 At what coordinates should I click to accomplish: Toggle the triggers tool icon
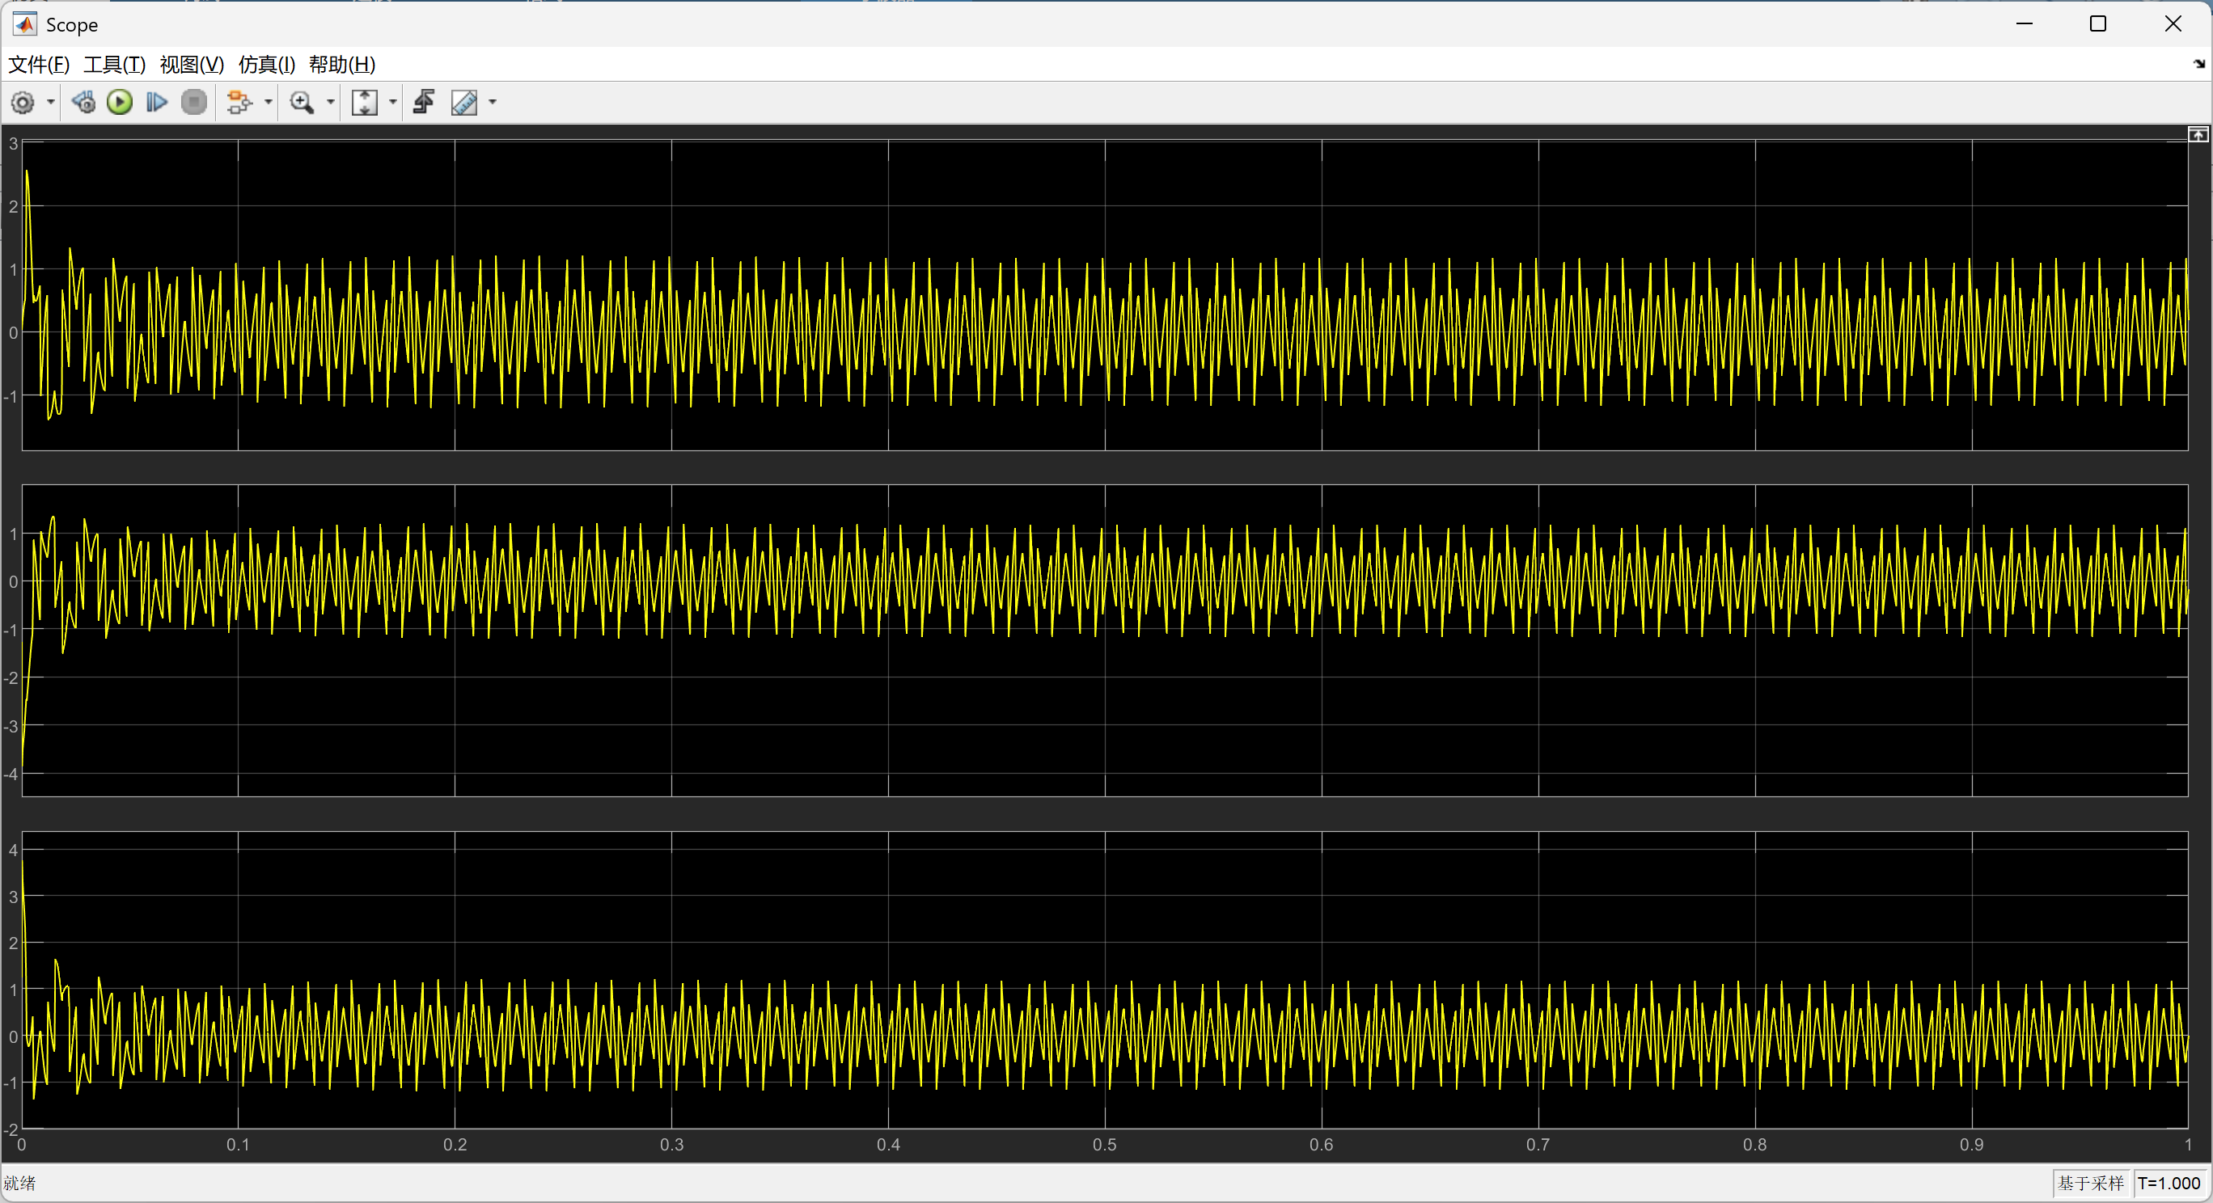coord(424,103)
